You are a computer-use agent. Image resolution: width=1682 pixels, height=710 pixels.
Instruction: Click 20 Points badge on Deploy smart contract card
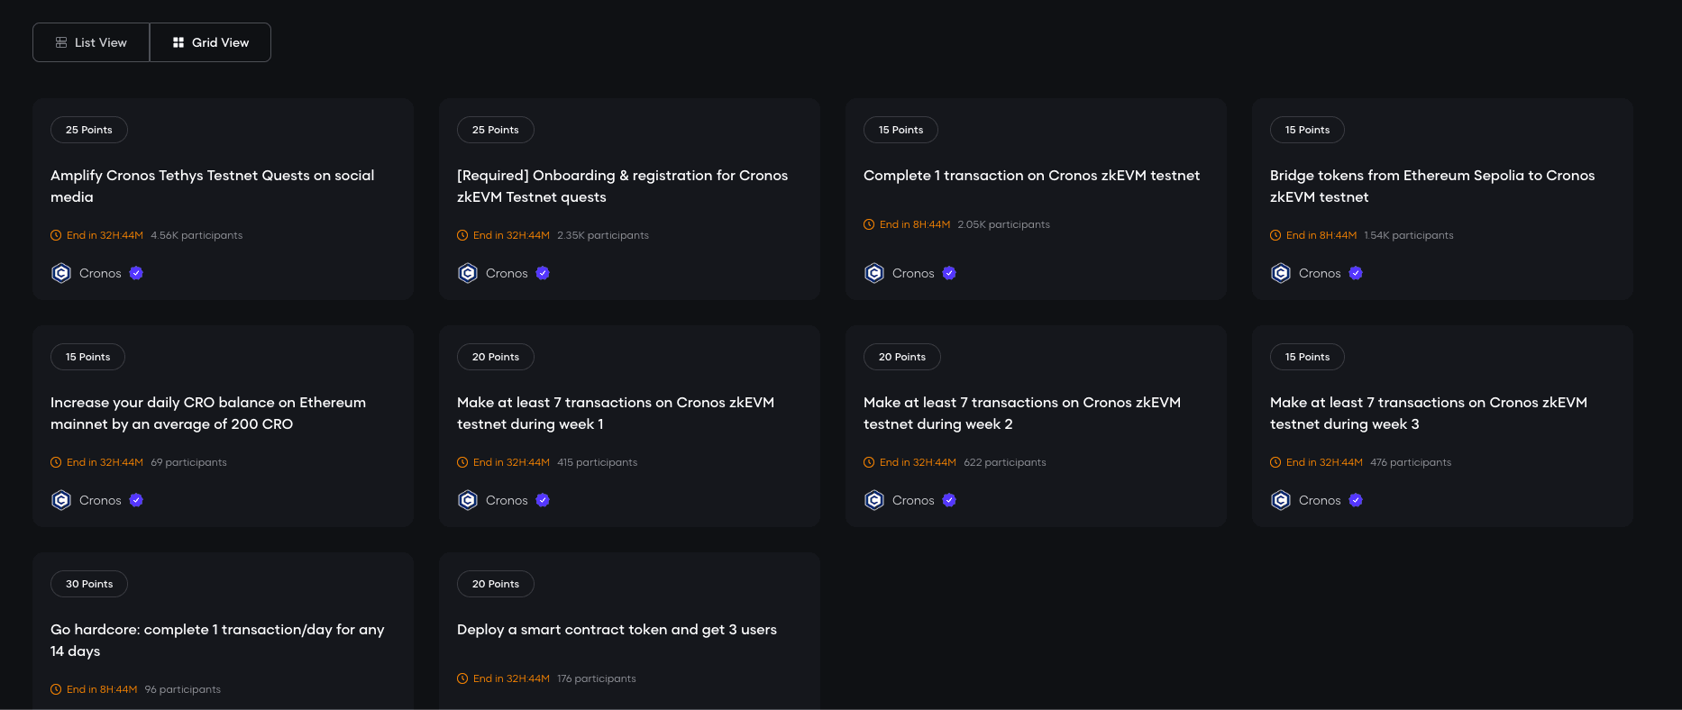point(496,584)
